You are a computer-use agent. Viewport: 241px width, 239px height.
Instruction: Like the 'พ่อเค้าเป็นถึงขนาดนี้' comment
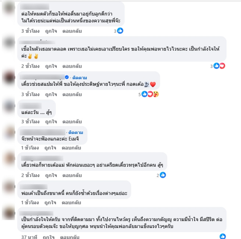point(50,203)
